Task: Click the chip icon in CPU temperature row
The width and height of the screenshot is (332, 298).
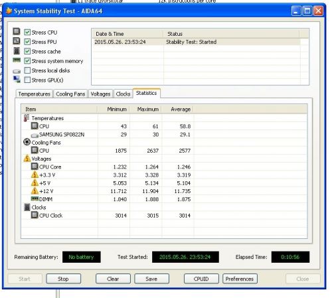Action: click(35, 126)
